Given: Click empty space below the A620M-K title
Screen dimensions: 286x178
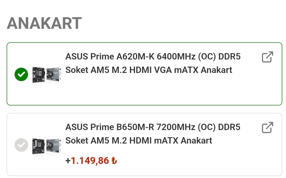Looking at the screenshot, I should pos(159,90).
